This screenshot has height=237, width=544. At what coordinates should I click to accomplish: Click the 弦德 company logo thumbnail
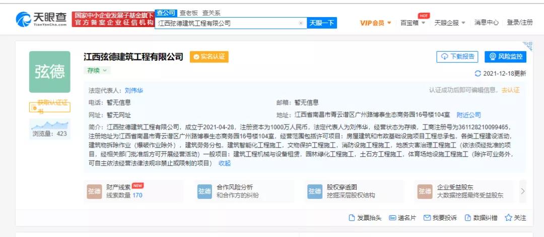click(49, 72)
